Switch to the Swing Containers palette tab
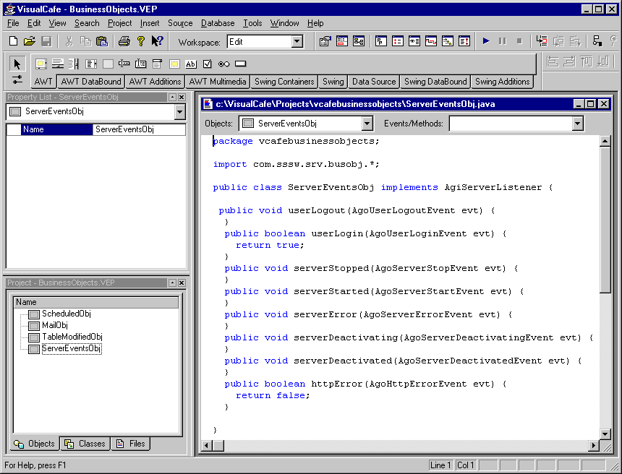 (284, 82)
